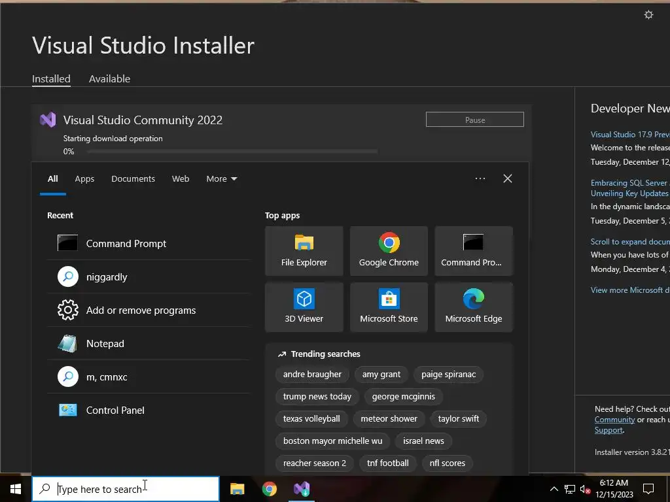Open File Explorer top app tile
670x502 pixels.
click(304, 251)
